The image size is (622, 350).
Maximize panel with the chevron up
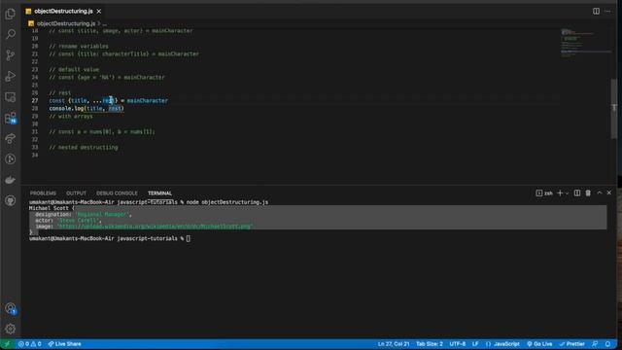tap(600, 192)
